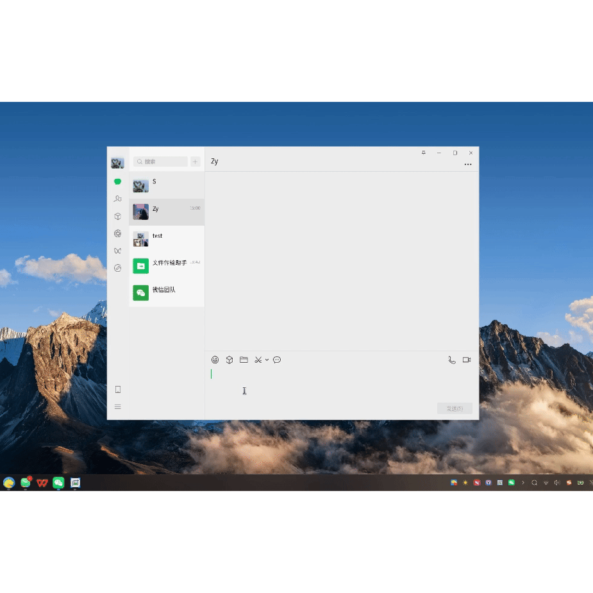Click the scissors screenshot tool
This screenshot has height=593, width=593.
click(x=258, y=360)
